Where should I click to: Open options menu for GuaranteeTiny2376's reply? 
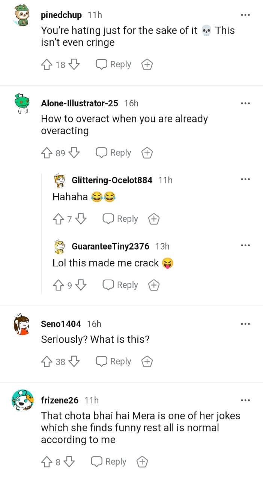[245, 245]
